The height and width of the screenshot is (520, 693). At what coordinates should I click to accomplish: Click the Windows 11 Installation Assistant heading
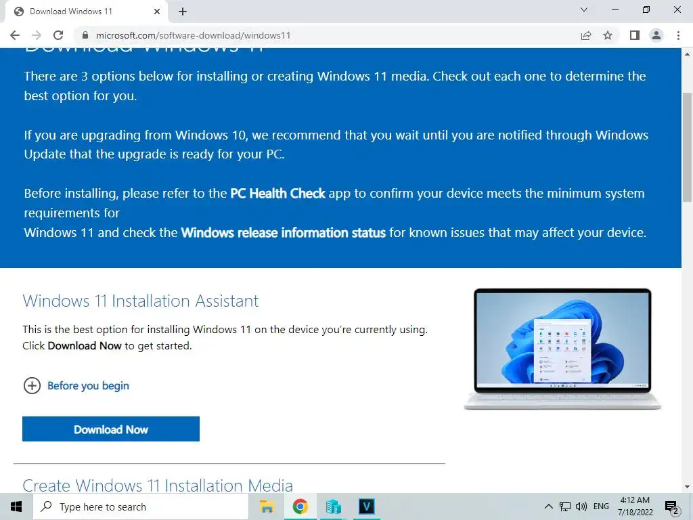(x=141, y=301)
